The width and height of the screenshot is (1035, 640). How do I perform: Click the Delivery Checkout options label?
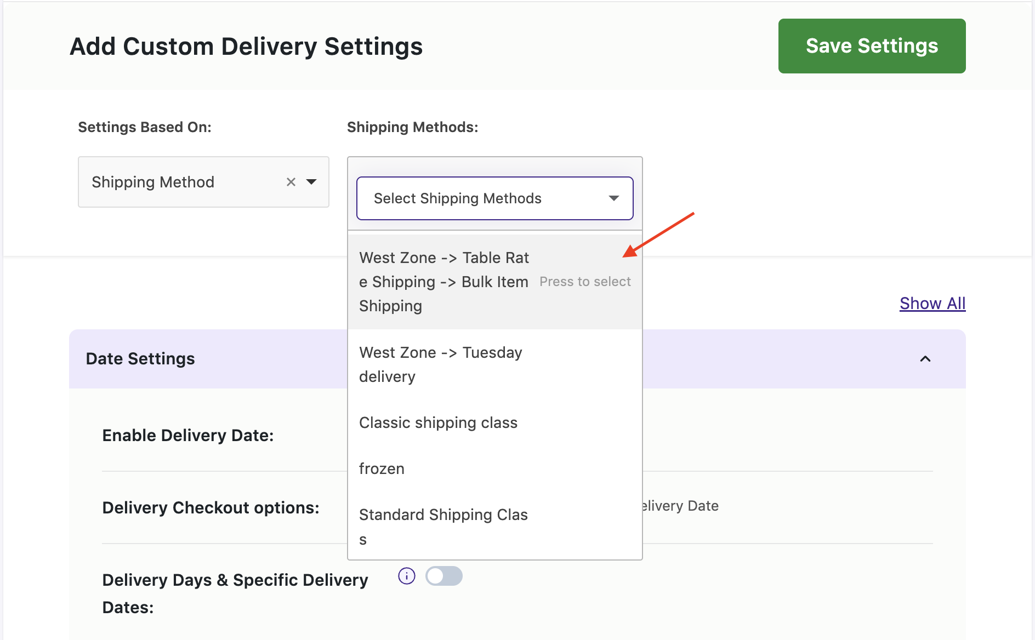tap(211, 507)
